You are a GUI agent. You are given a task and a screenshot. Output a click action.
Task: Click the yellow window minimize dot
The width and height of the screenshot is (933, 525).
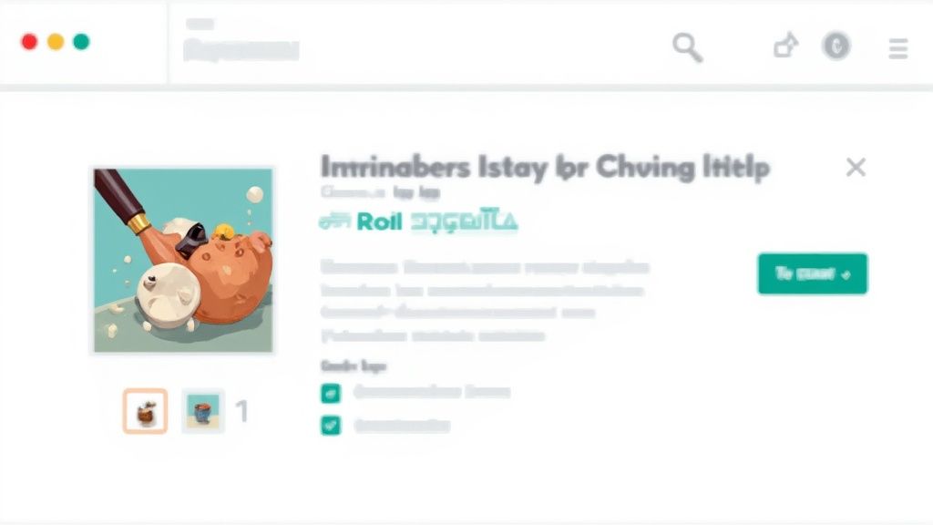click(56, 42)
